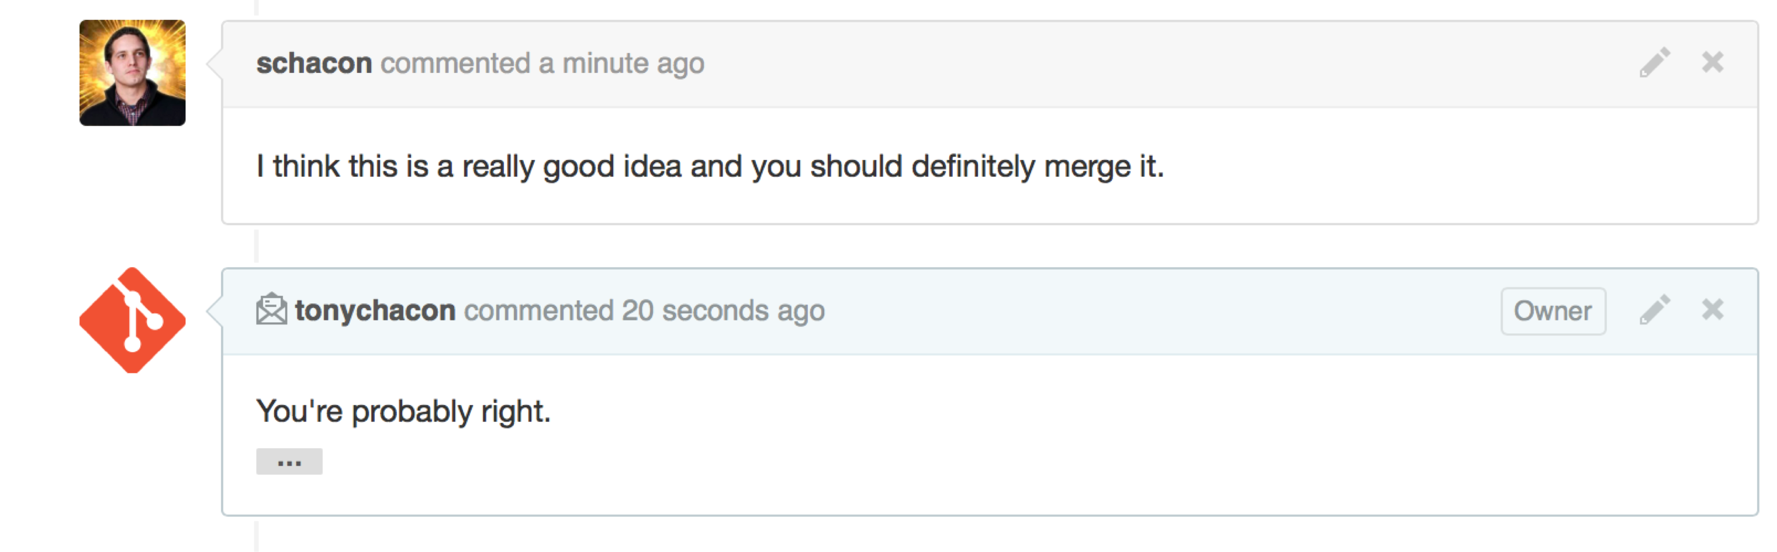The width and height of the screenshot is (1777, 552).
Task: Open the schacon username link
Action: (x=314, y=64)
